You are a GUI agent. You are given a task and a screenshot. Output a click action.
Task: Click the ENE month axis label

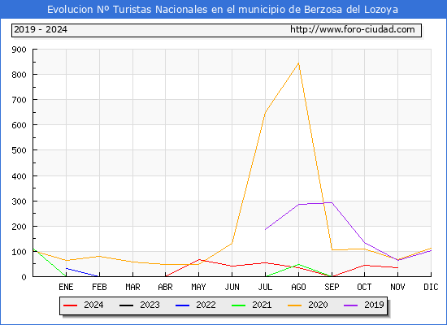coord(66,287)
